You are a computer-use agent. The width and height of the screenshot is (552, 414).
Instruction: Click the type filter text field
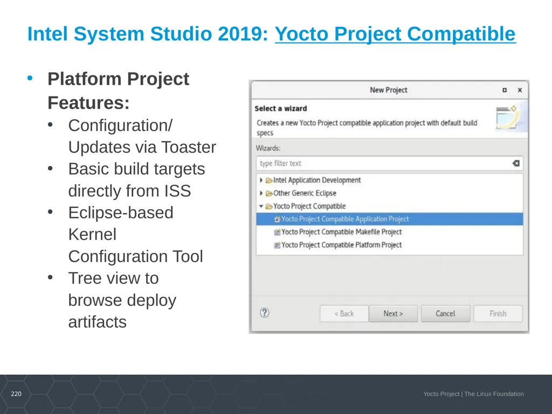[389, 163]
